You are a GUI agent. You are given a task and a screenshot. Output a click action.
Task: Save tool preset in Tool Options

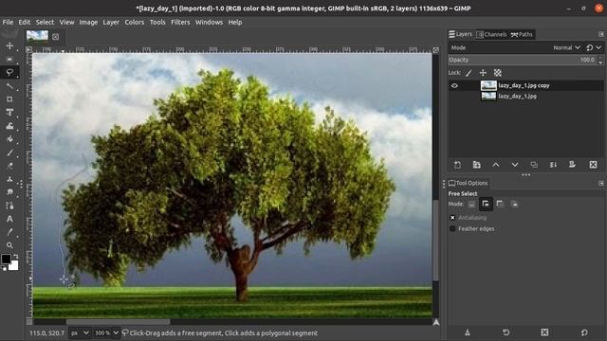pyautogui.click(x=468, y=332)
